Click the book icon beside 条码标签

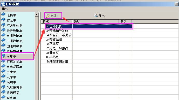pos(3,92)
